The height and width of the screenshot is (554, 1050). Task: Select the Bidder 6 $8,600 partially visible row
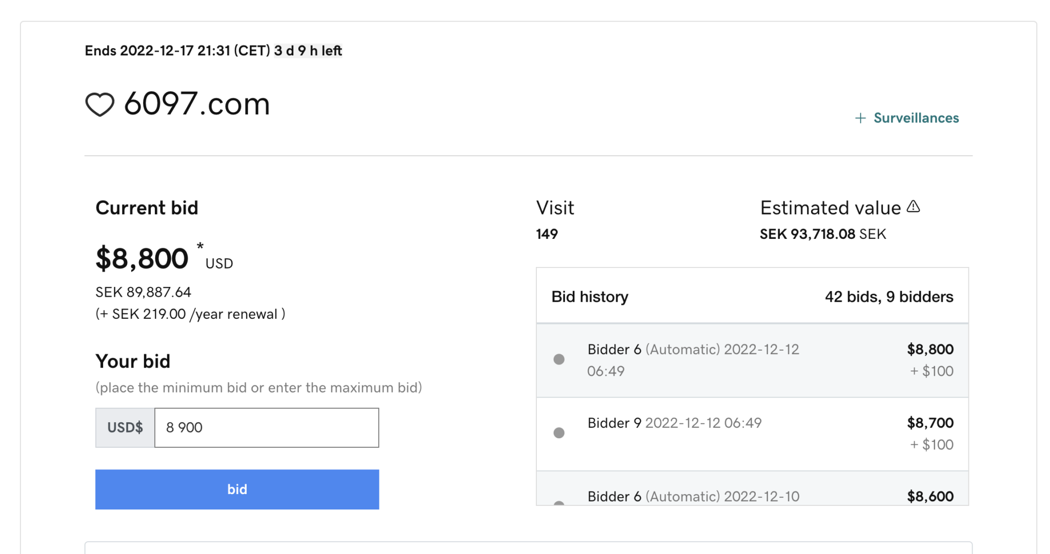(752, 488)
